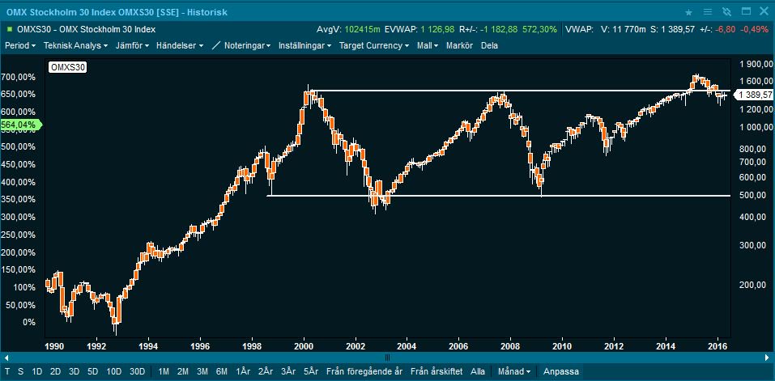775x381 pixels.
Task: Select the 1M time range
Action: [x=164, y=371]
